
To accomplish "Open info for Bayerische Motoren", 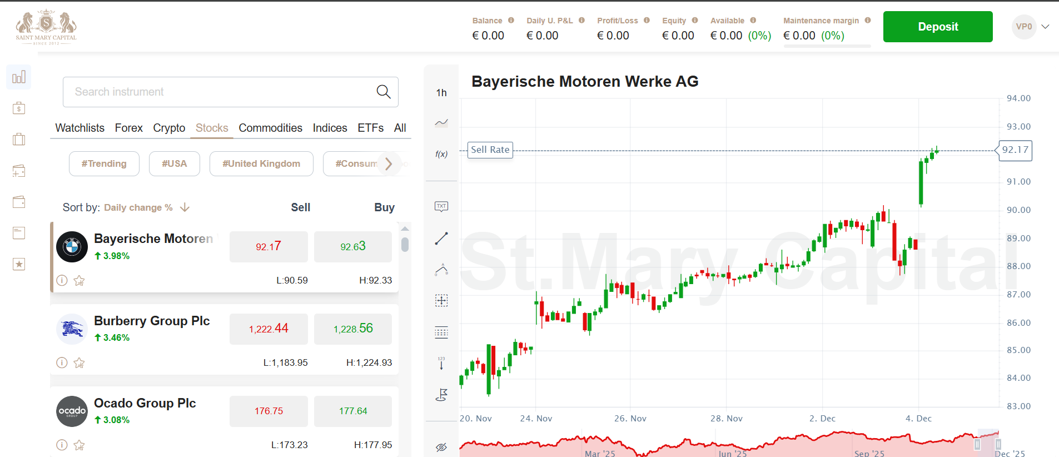I will tap(62, 281).
